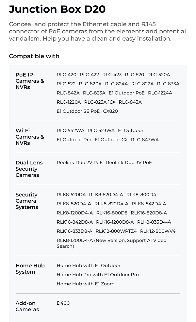This screenshot has height=322, width=196.
Task: Click the RLK8-520D4 system link
Action: pos(71,195)
